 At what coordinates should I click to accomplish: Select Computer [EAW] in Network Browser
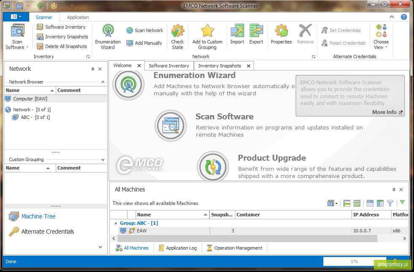(x=56, y=99)
